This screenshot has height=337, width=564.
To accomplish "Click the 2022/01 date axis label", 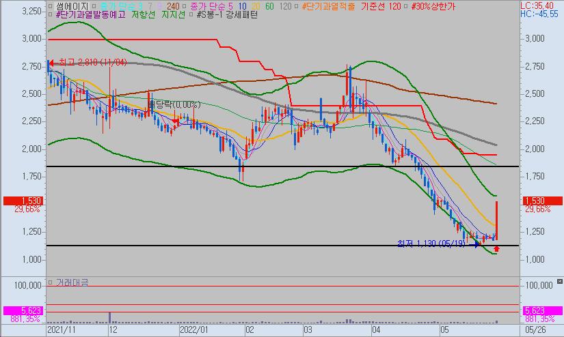I will point(194,329).
